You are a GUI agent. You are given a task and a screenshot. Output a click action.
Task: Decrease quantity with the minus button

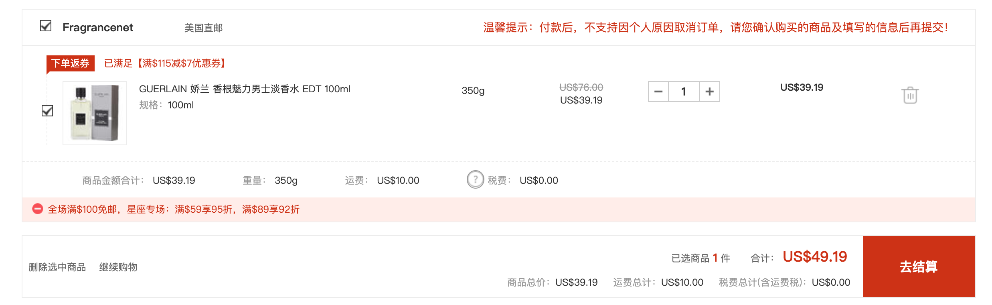(x=658, y=91)
